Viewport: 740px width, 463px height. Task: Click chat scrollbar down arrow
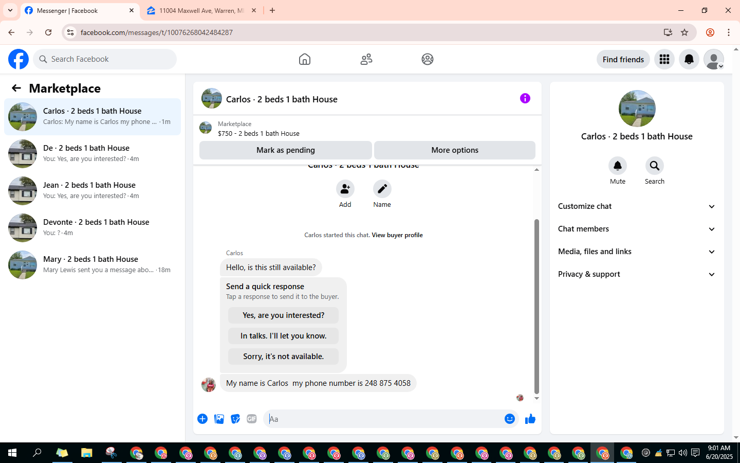tap(536, 398)
